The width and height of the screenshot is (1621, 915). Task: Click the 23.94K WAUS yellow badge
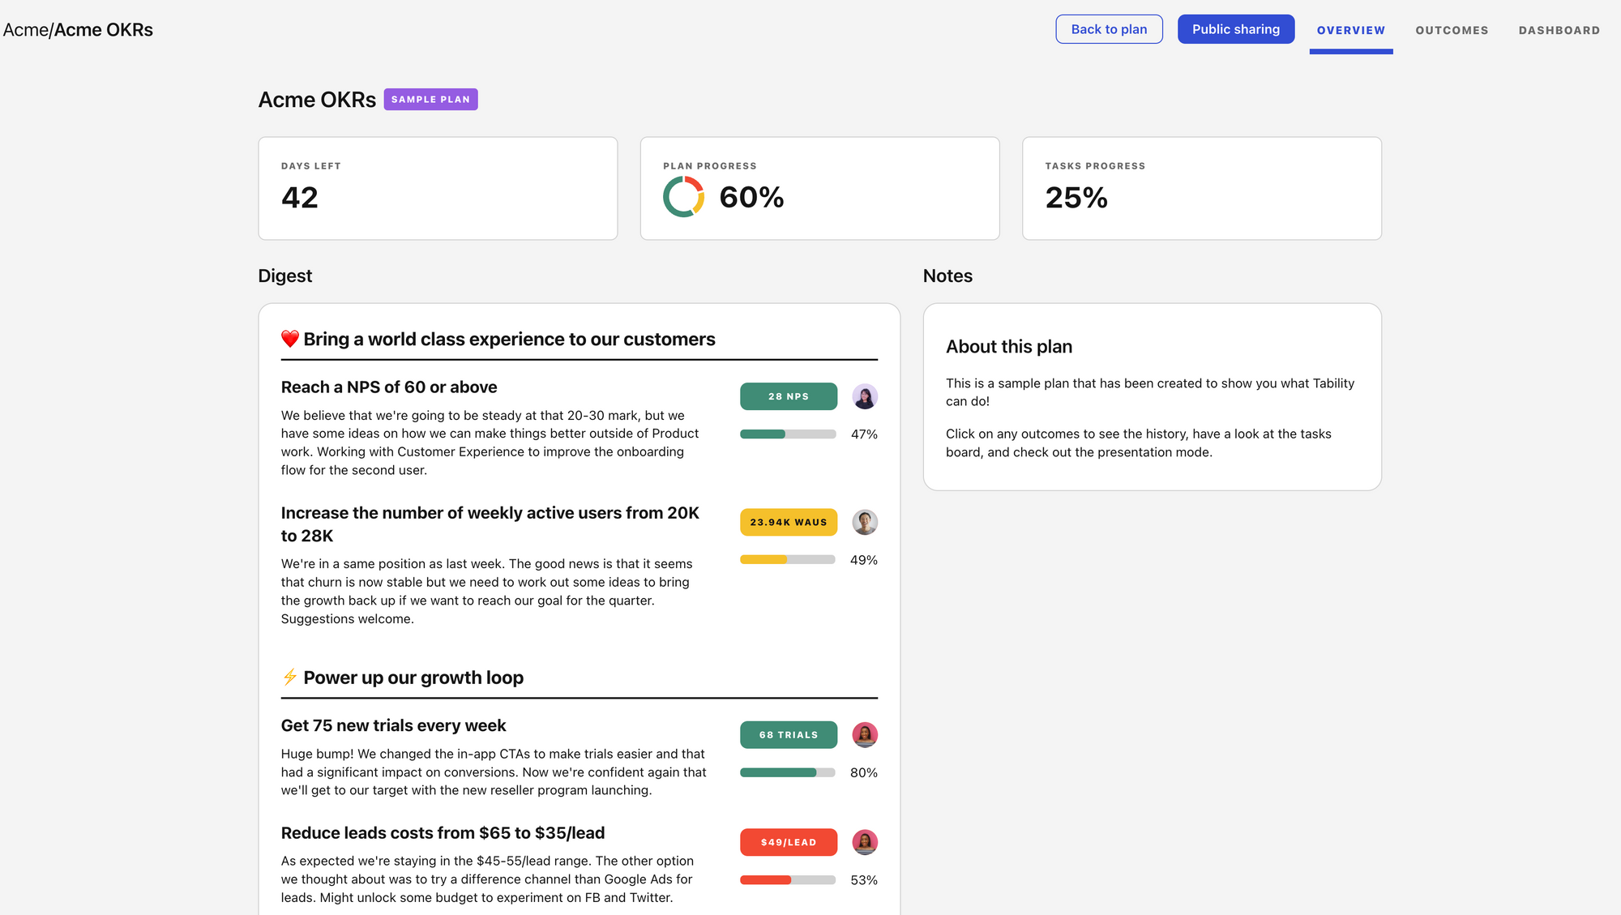(788, 522)
